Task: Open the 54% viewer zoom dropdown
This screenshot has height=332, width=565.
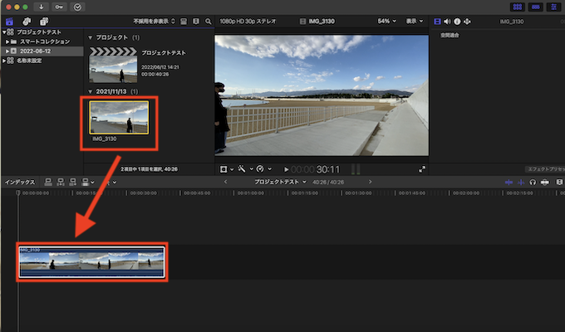Action: click(x=386, y=21)
